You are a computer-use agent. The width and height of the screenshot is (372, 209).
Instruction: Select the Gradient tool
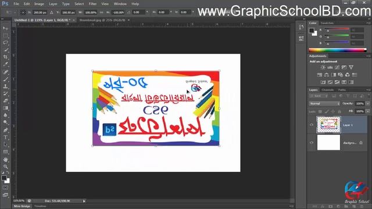5,108
